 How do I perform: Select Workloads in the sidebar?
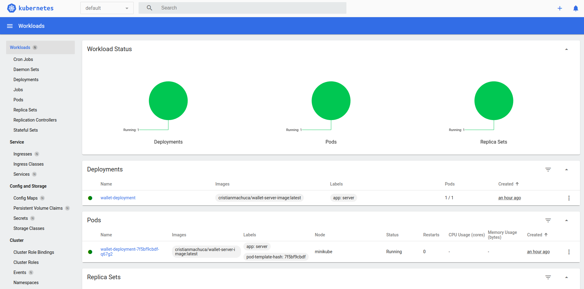40,47
